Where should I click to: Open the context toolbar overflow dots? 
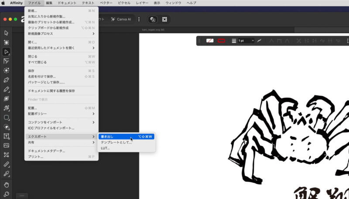(348, 40)
